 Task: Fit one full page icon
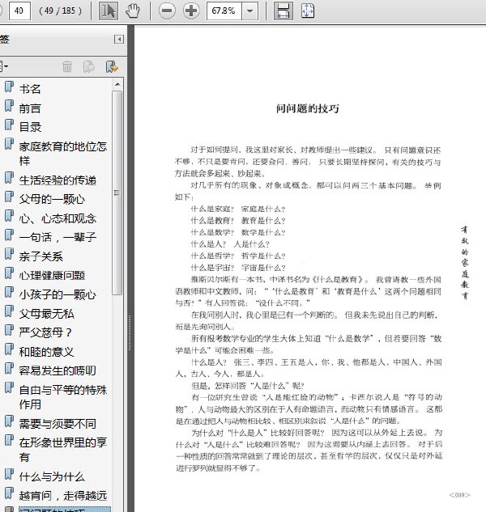308,11
